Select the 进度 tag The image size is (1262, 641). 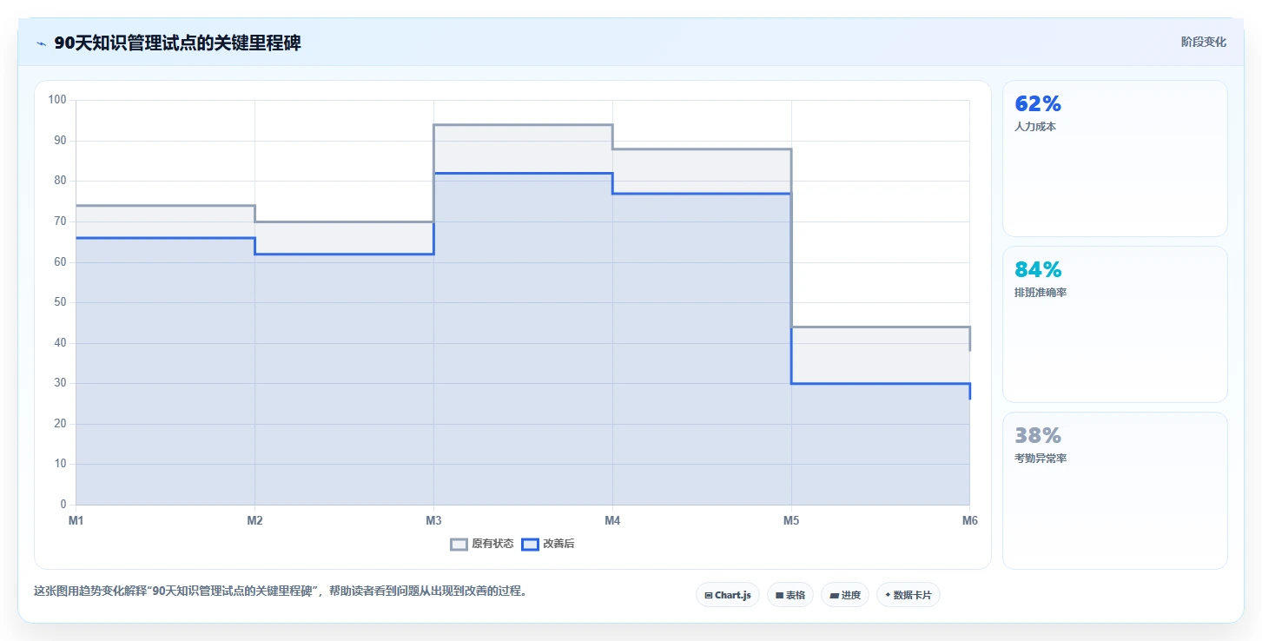(x=845, y=595)
